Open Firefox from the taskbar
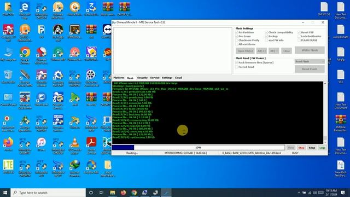This screenshot has width=350, height=197. (x=123, y=193)
